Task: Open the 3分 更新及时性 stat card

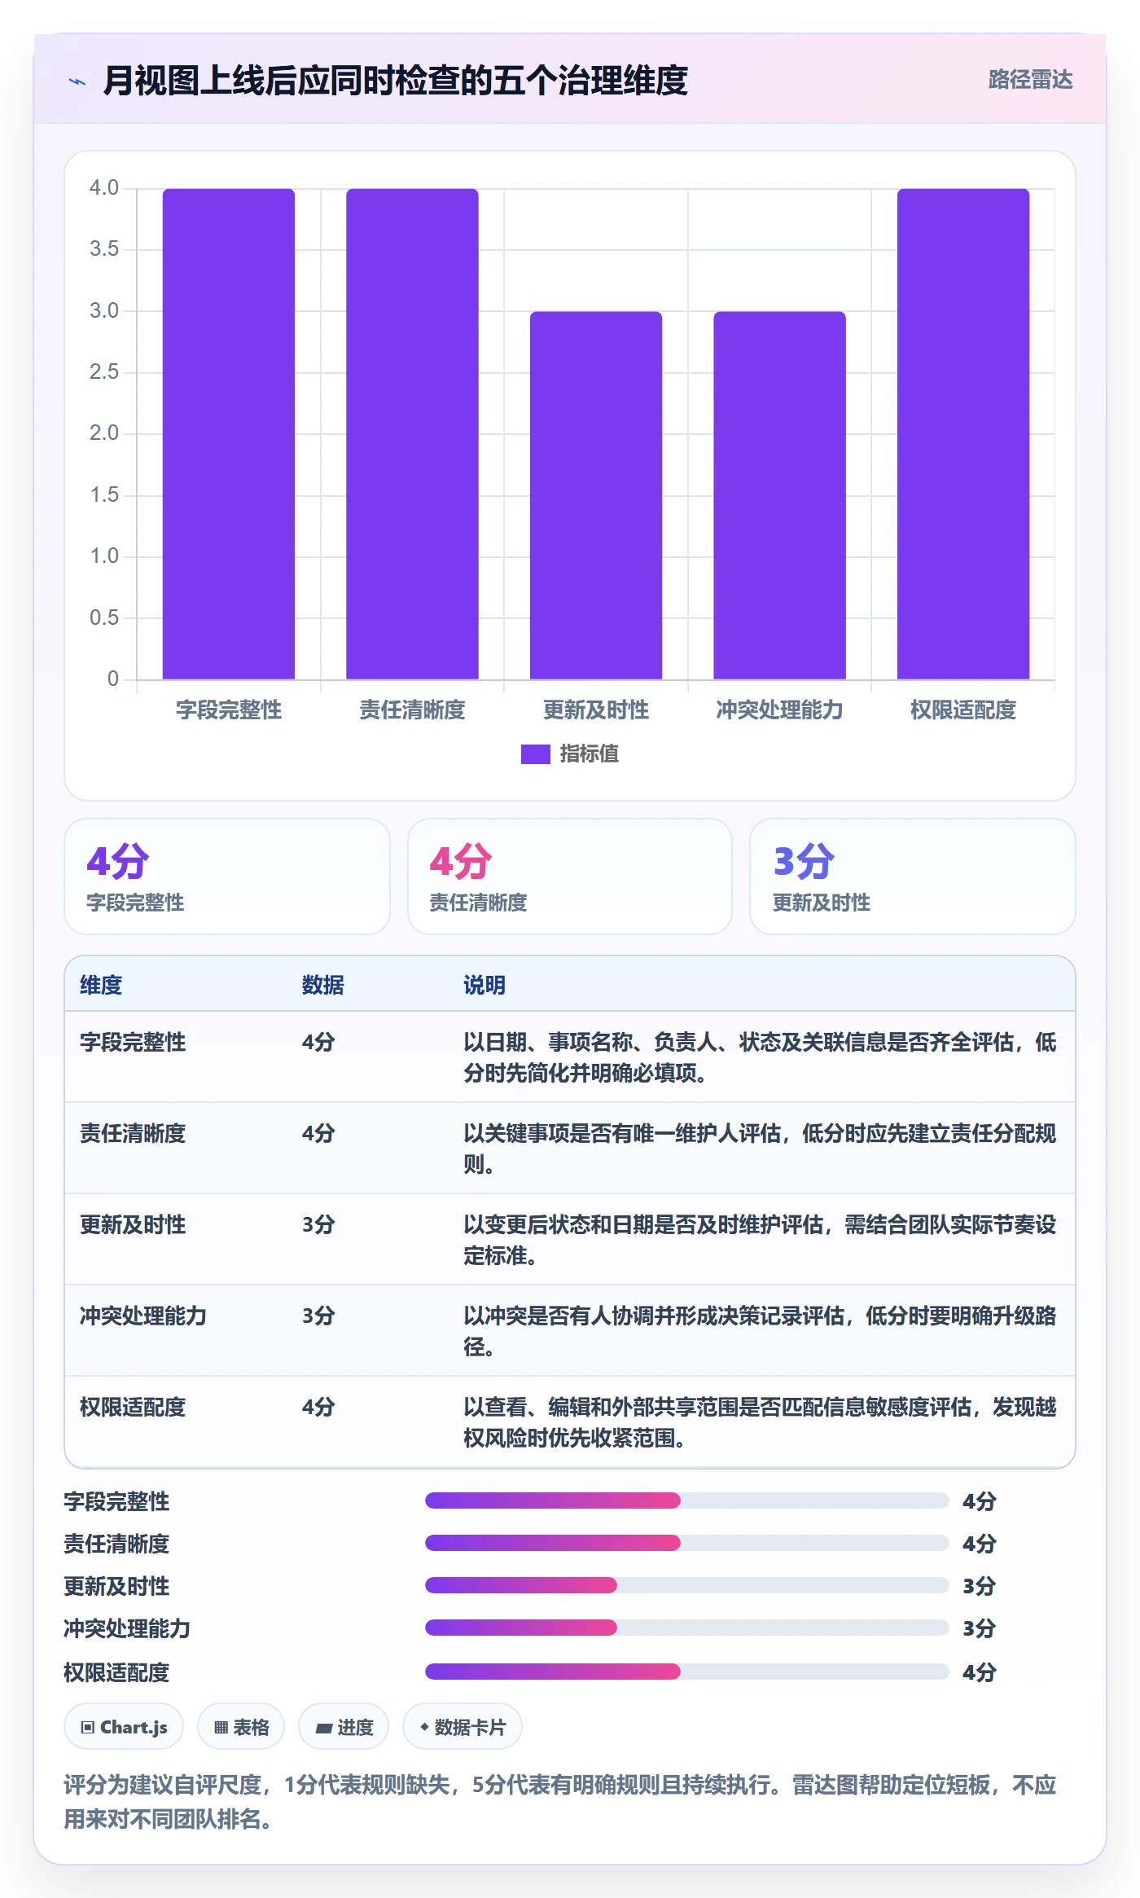Action: (913, 877)
